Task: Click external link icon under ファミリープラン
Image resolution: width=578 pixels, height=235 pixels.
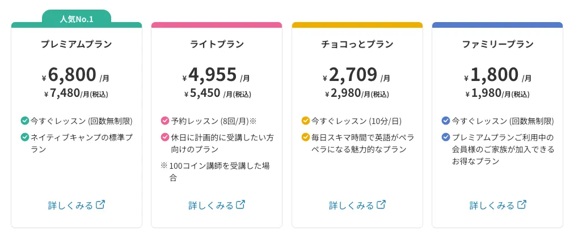Action: point(522,204)
